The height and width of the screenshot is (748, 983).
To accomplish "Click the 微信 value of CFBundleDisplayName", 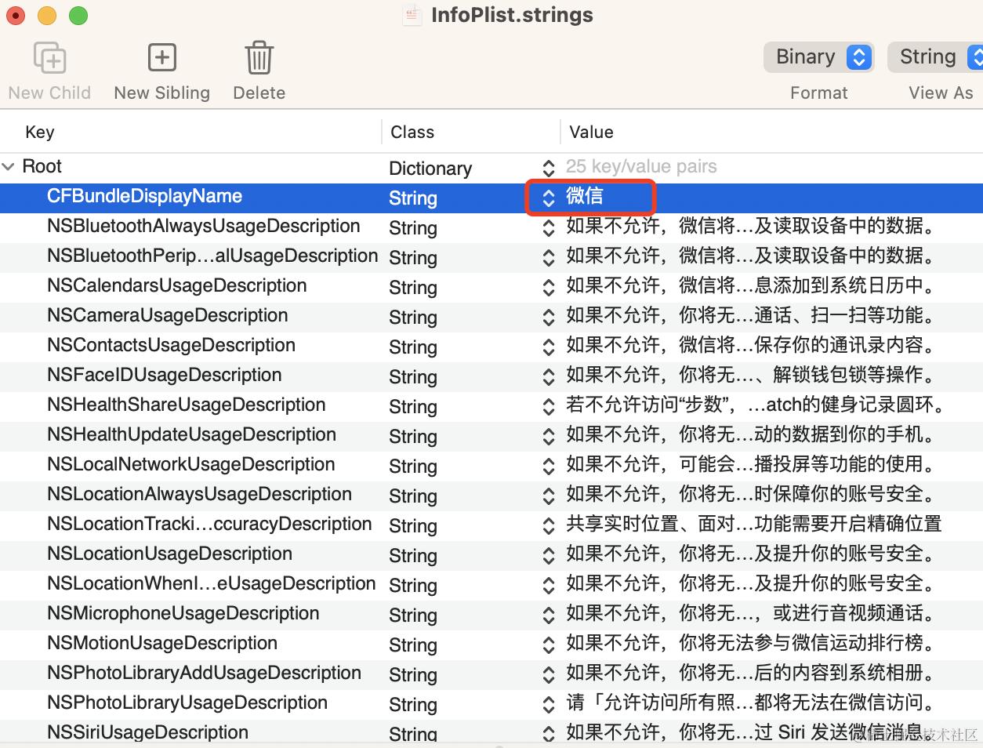I will 585,196.
